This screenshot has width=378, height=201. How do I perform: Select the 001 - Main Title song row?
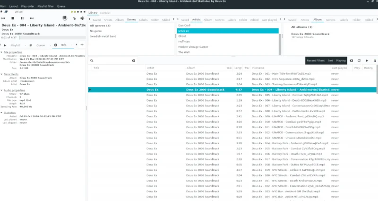[x=232, y=74]
